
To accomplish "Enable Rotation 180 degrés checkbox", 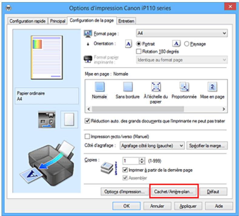I will 138,52.
